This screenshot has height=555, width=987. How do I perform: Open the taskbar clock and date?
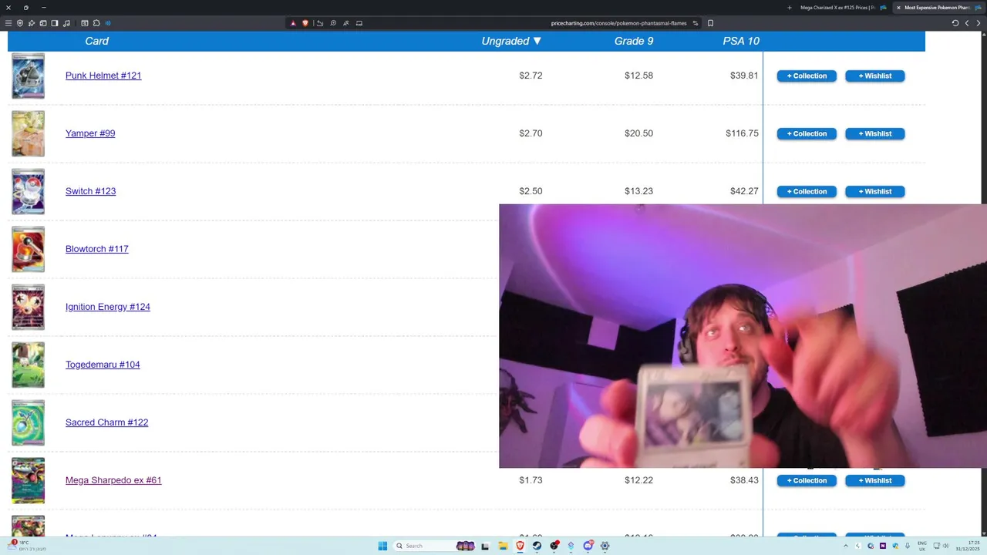coord(968,546)
